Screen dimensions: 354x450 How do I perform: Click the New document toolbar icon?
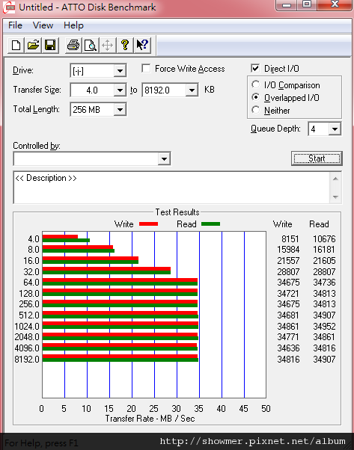[16, 46]
